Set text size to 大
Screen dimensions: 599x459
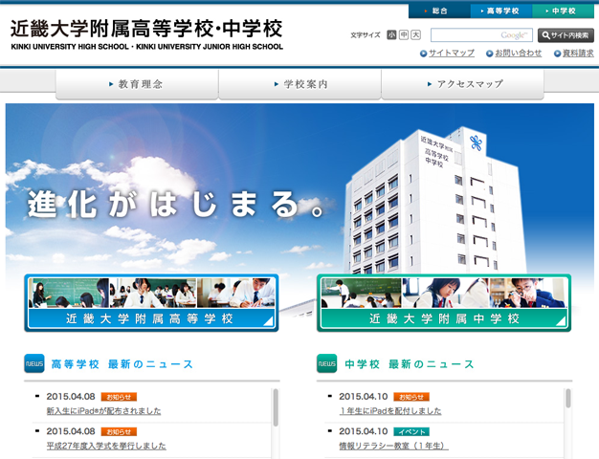tap(415, 35)
